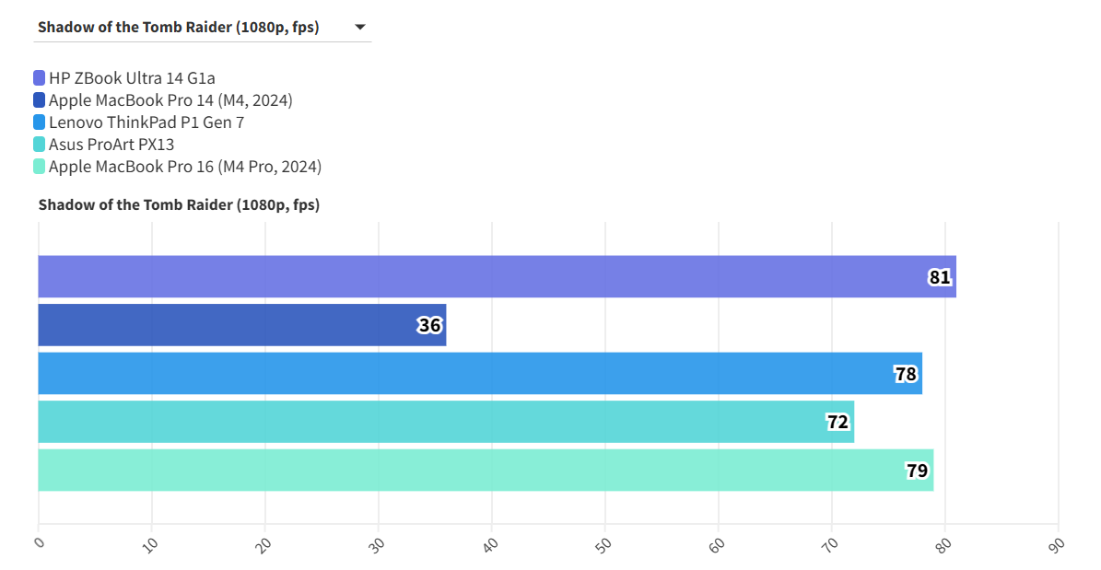Toggle Asus ProArt PX13 legend label
Viewport: 1101px width, 570px height.
point(111,145)
